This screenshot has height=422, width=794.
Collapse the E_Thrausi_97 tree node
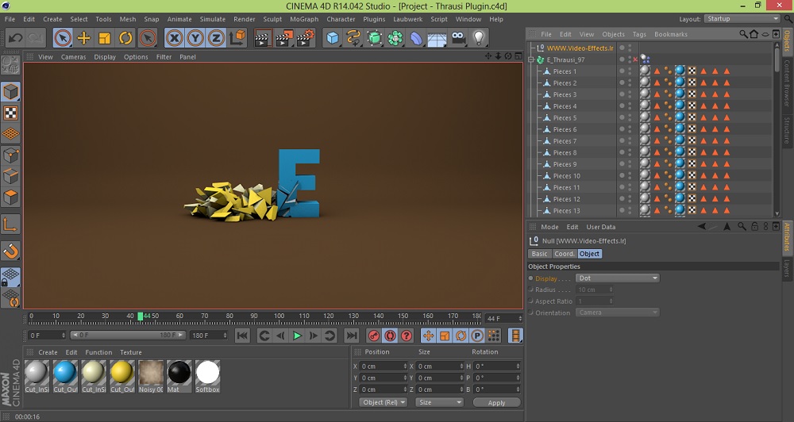(x=531, y=59)
